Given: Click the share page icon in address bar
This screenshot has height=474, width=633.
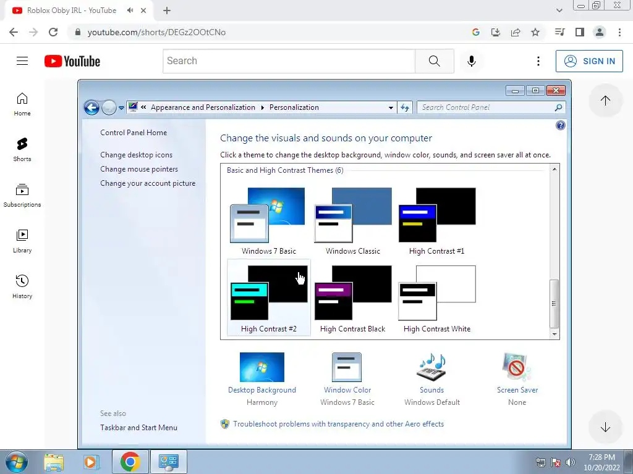Looking at the screenshot, I should click(516, 32).
